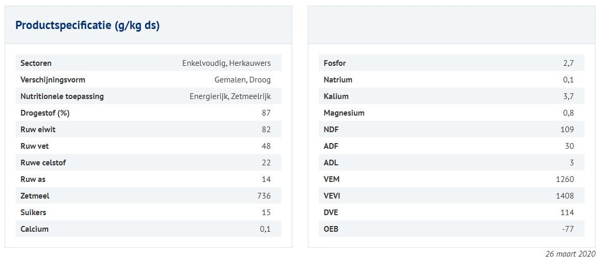The image size is (610, 268).
Task: Select the Nutritionele toepassing label
Action: pyautogui.click(x=62, y=96)
